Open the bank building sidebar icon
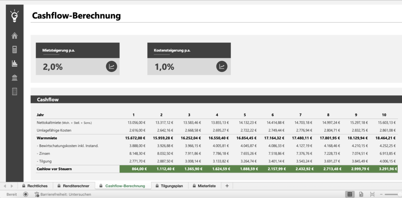Image resolution: width=402 pixels, height=198 pixels. coord(15,77)
